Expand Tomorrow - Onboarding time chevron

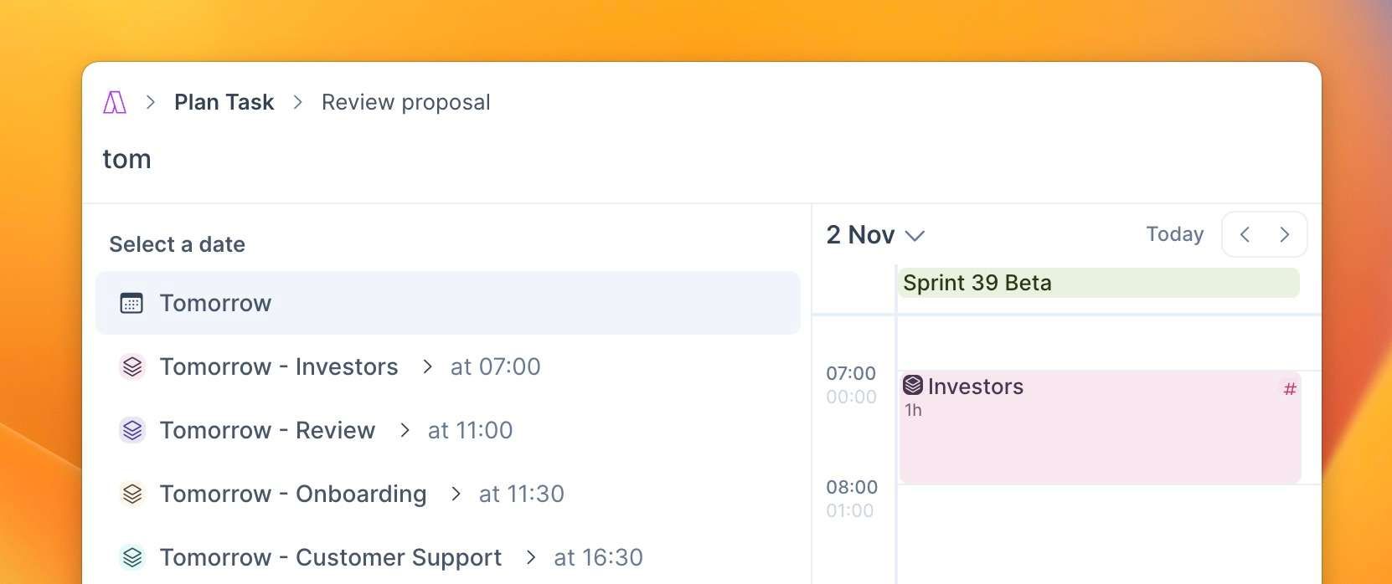tap(456, 494)
